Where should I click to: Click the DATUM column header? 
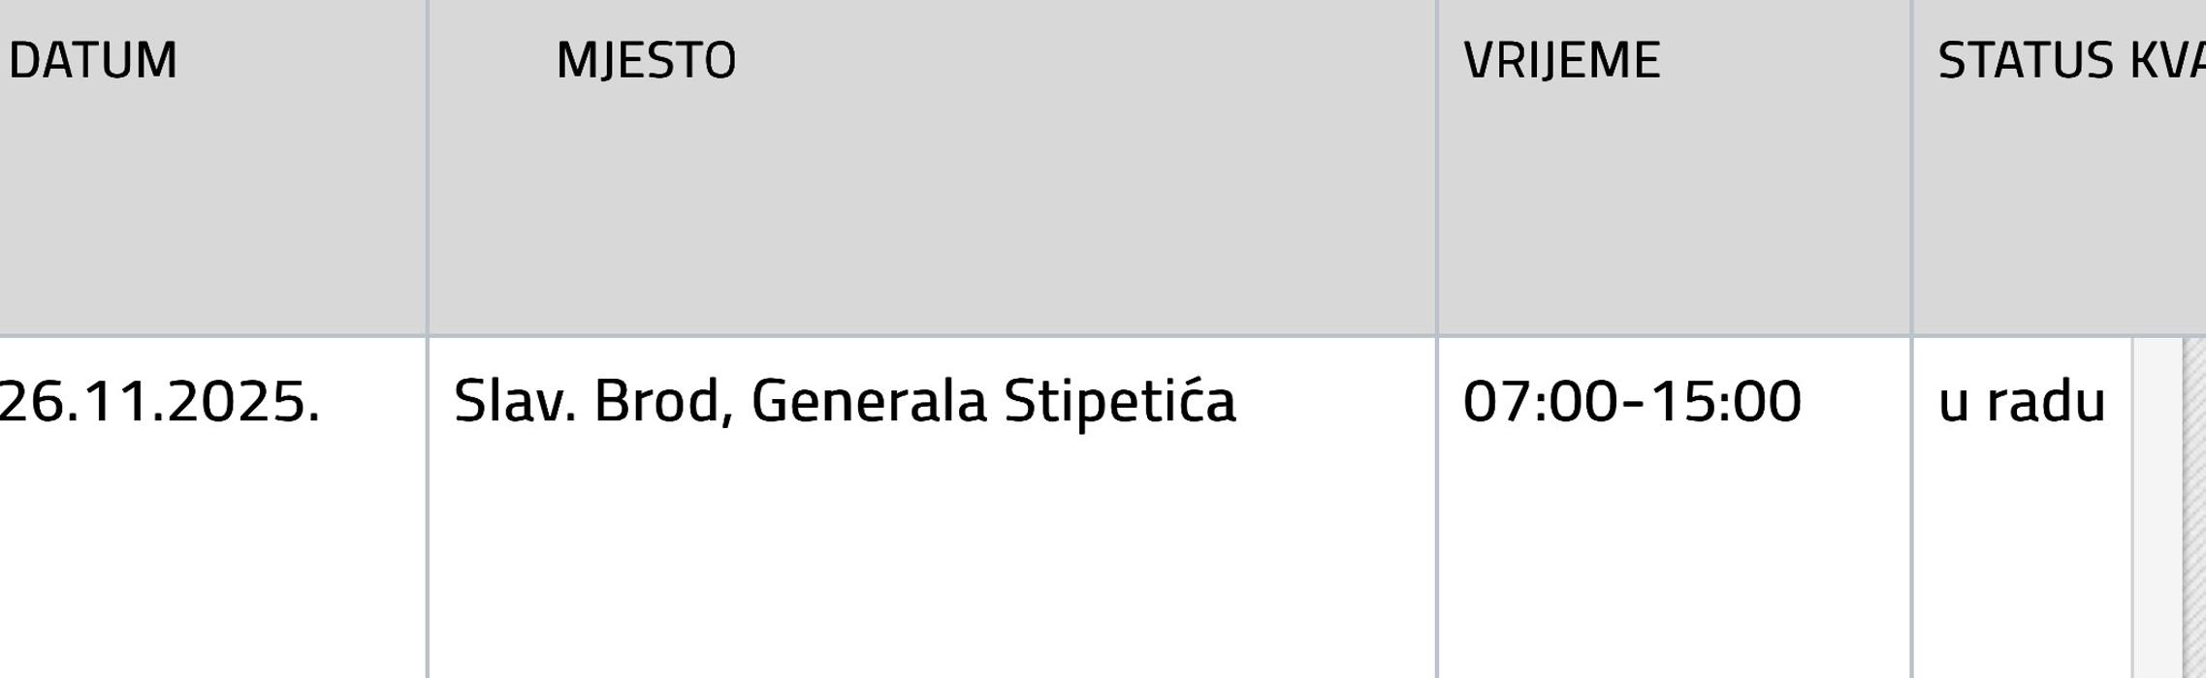93,60
